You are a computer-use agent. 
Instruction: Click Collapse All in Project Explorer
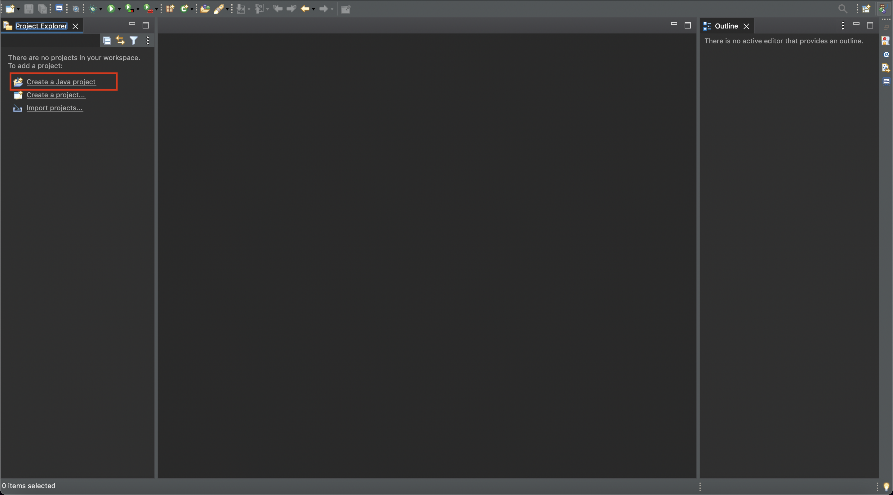pos(107,41)
